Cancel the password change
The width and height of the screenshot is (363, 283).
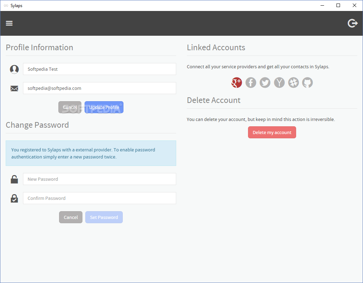click(71, 217)
